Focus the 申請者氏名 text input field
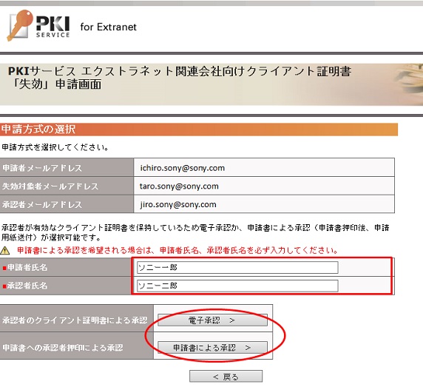This screenshot has height=387, width=423. click(237, 267)
